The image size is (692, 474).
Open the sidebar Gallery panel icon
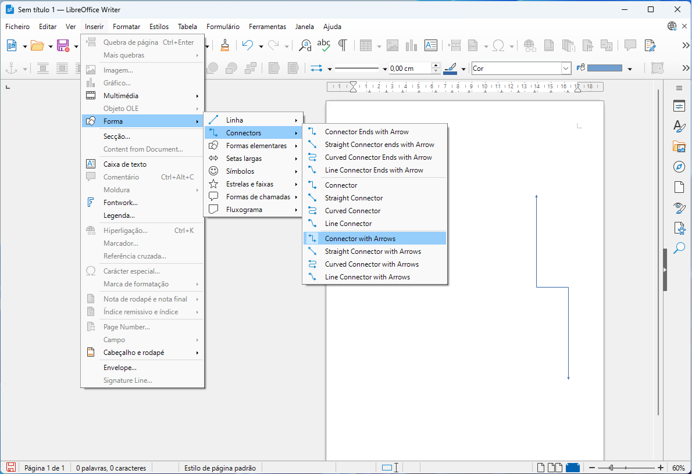[x=679, y=146]
